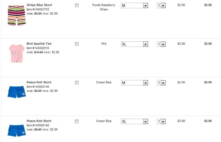Click the struck-through $10.95 original price
This screenshot has height=142, width=221.
click(x=39, y=52)
